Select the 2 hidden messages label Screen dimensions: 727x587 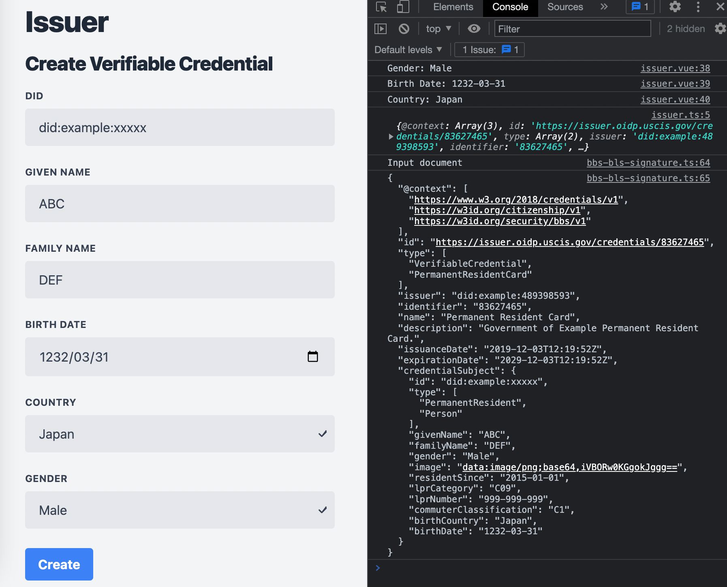(686, 29)
